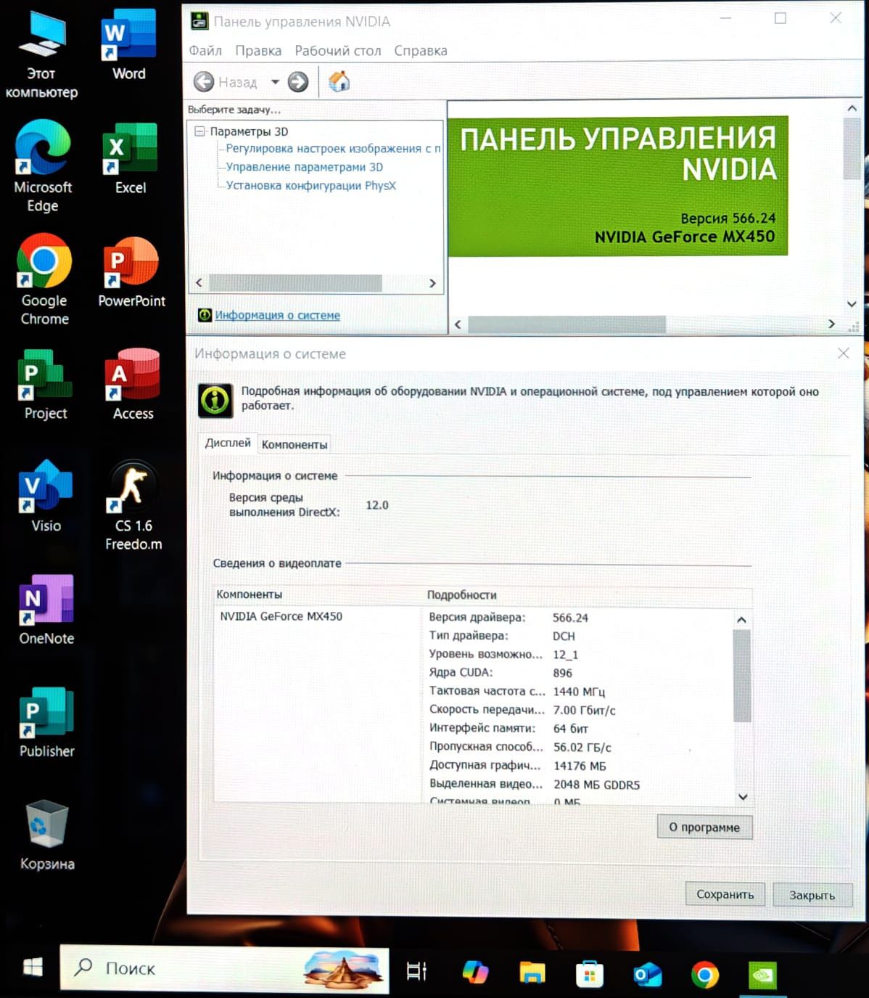Click NVIDIA Control Panel taskbar icon
Viewport: 869px width, 998px height.
point(762,975)
